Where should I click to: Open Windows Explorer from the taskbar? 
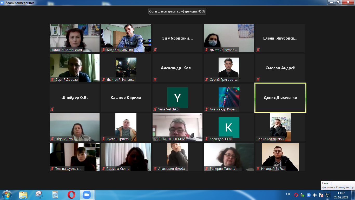23,195
